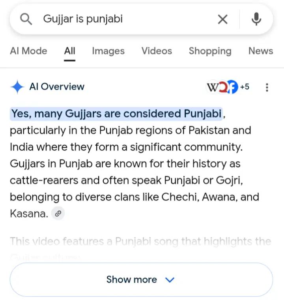Click the Show more button
The height and width of the screenshot is (300, 284).
141,279
